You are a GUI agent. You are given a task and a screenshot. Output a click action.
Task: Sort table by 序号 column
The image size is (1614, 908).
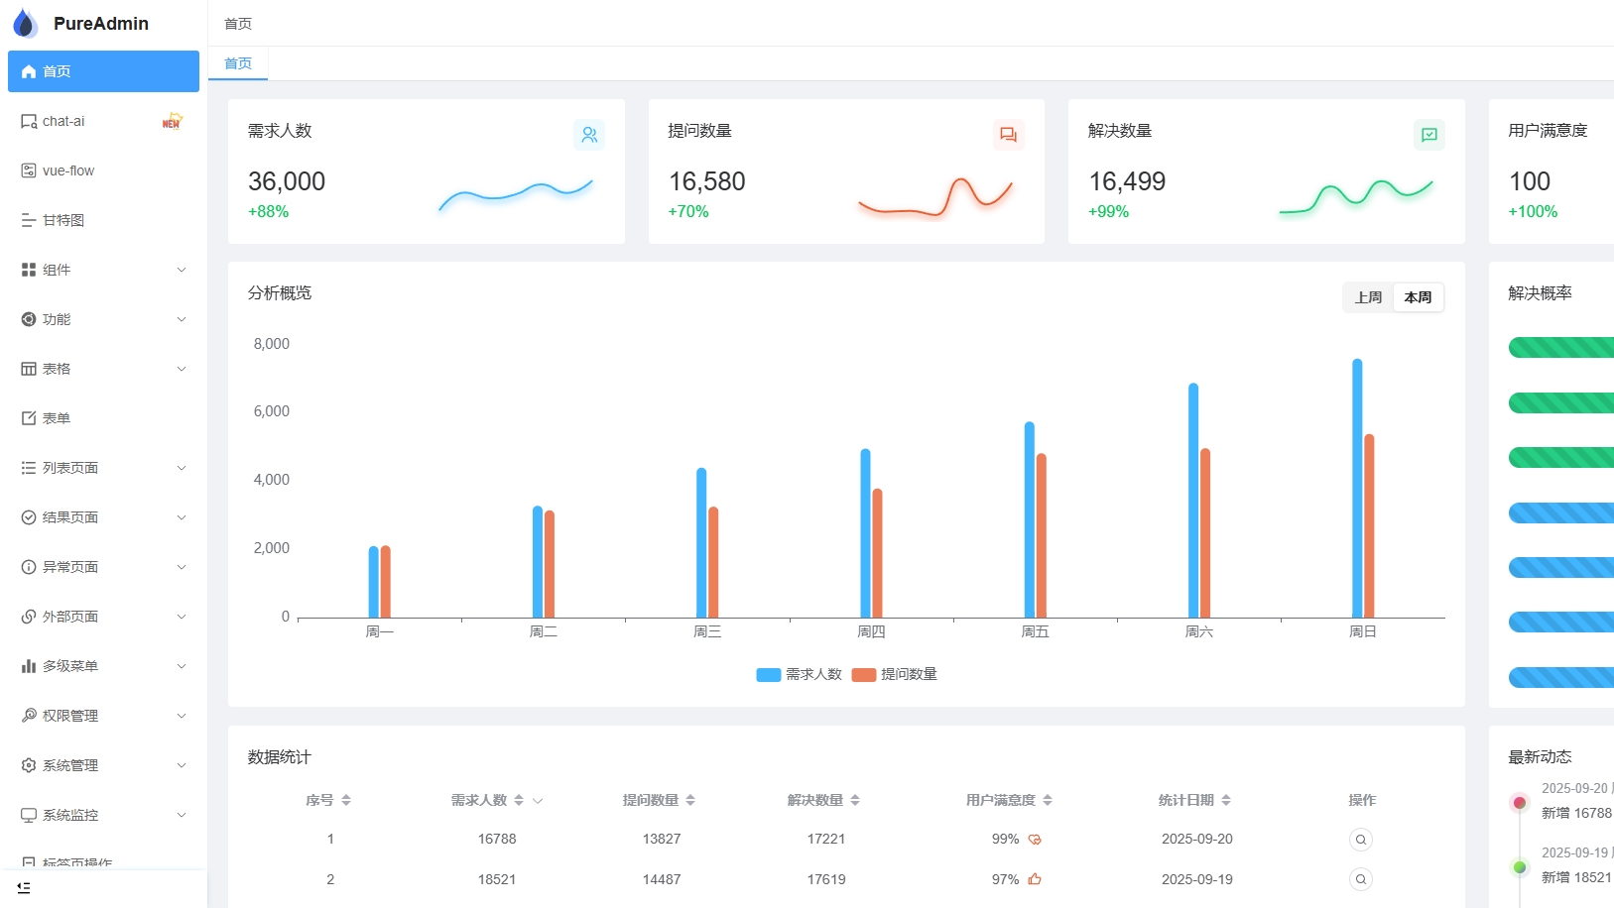pyautogui.click(x=346, y=800)
